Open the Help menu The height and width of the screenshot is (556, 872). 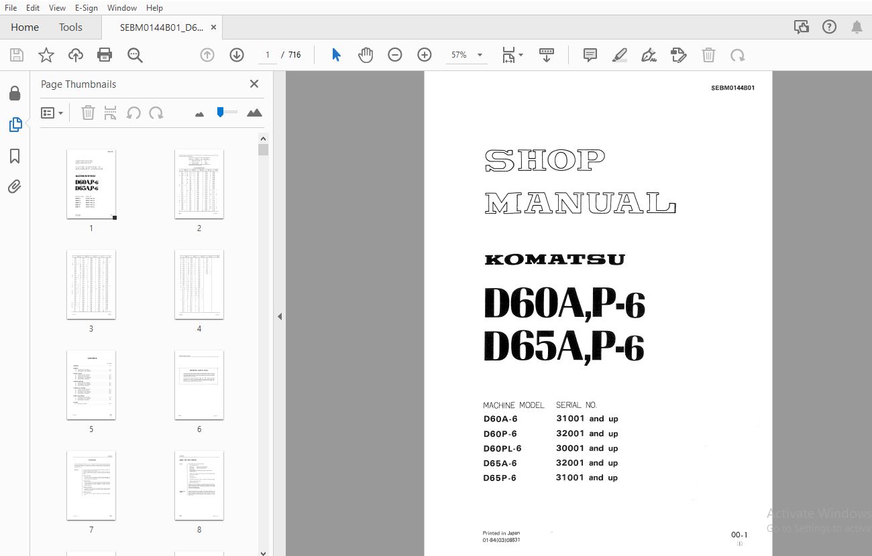point(154,7)
